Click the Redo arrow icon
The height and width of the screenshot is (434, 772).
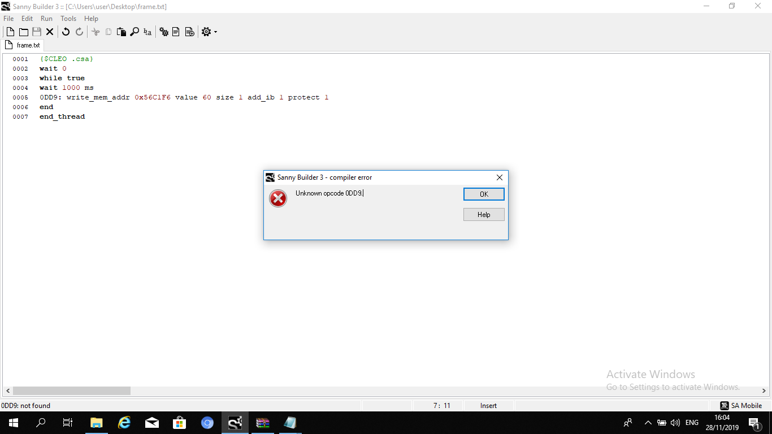[79, 32]
